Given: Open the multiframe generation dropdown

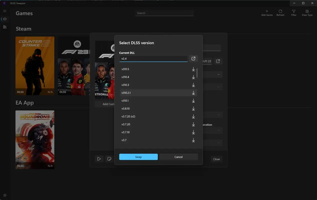Looking at the screenshot, I should click(219, 130).
